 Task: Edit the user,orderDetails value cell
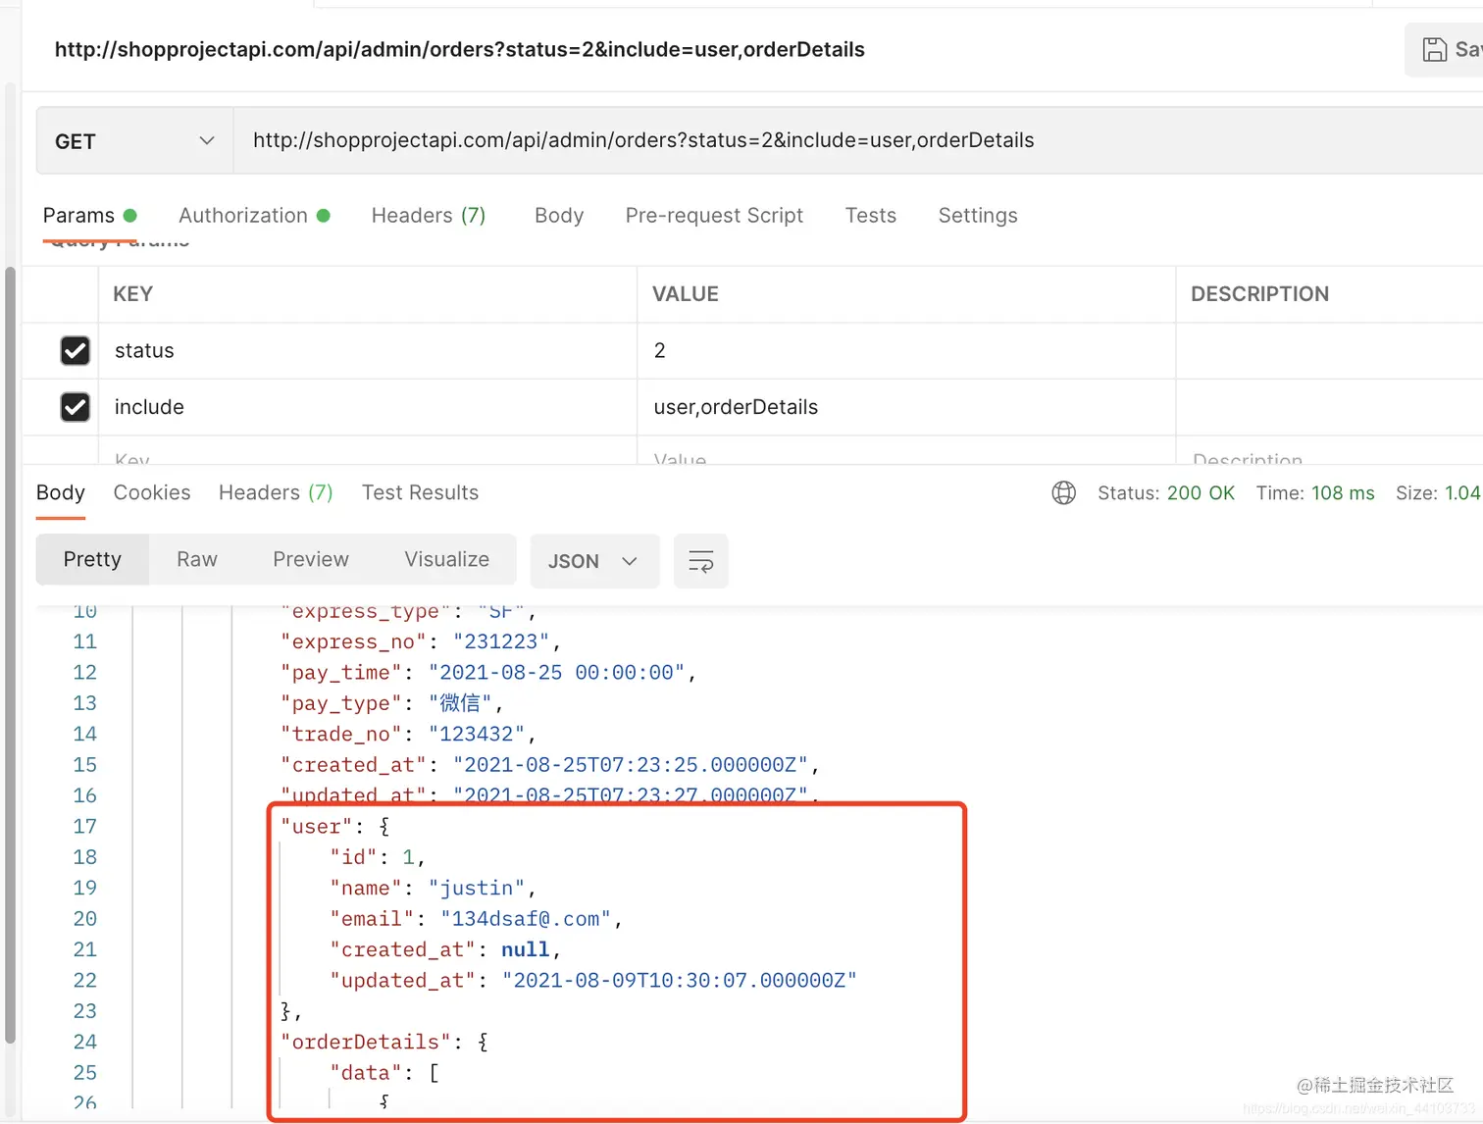pyautogui.click(x=906, y=407)
